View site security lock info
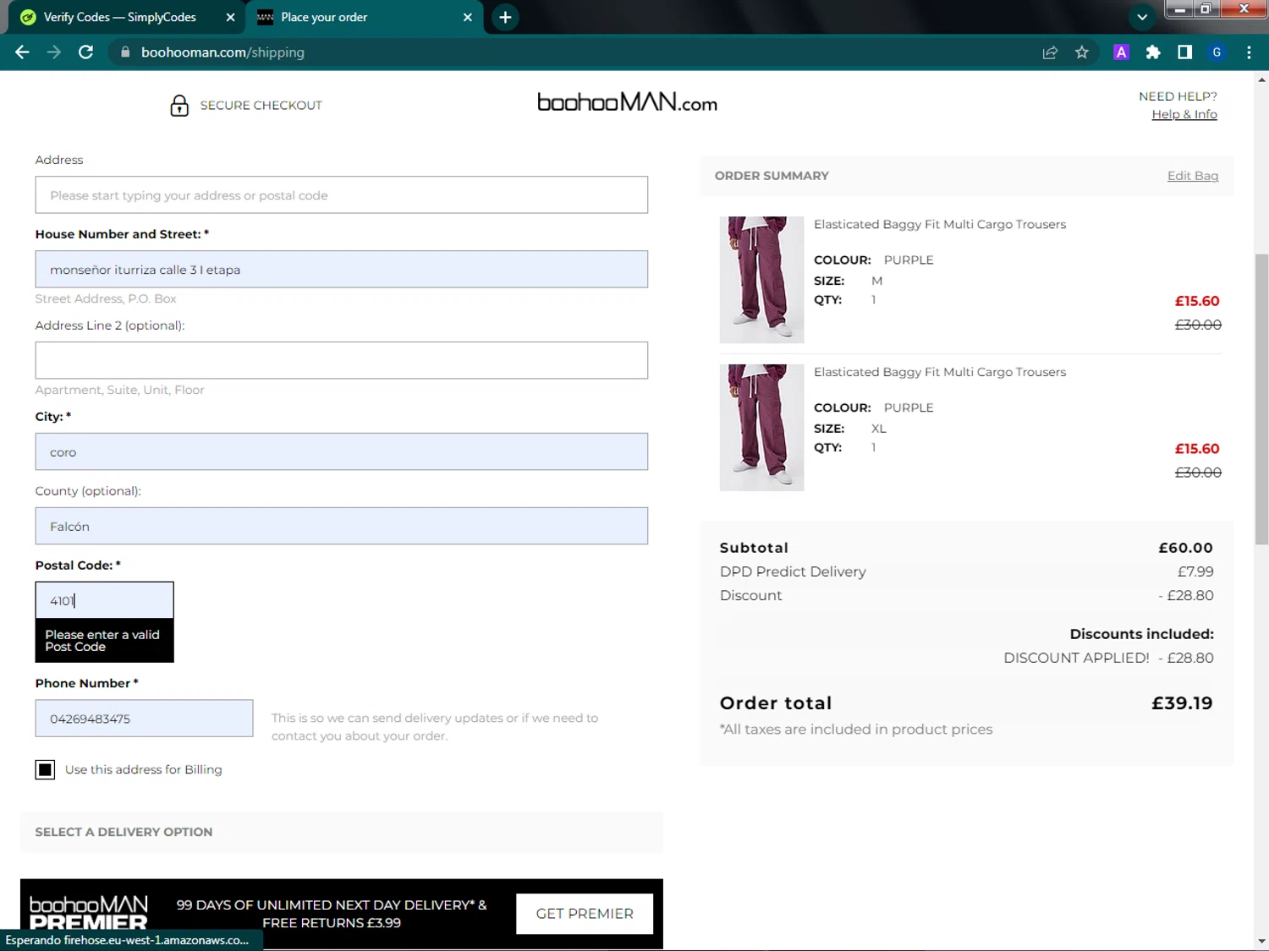Screen dimensions: 1269x951 pos(125,52)
